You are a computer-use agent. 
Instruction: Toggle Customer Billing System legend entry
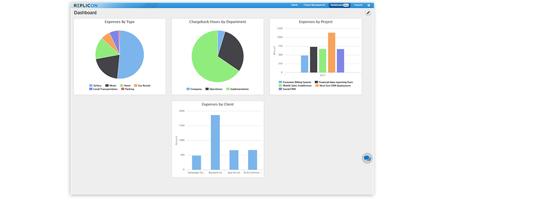pos(295,82)
